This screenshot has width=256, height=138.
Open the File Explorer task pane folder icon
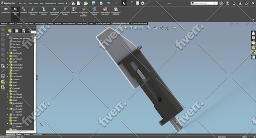(x=253, y=43)
